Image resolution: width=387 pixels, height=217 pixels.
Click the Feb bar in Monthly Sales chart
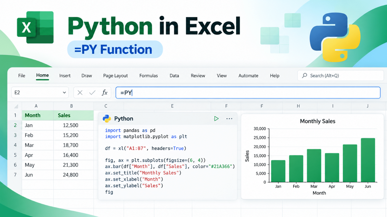click(296, 169)
